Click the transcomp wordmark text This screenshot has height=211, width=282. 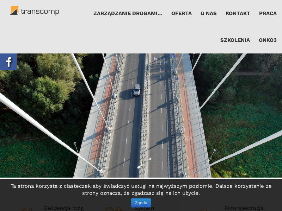click(x=41, y=11)
